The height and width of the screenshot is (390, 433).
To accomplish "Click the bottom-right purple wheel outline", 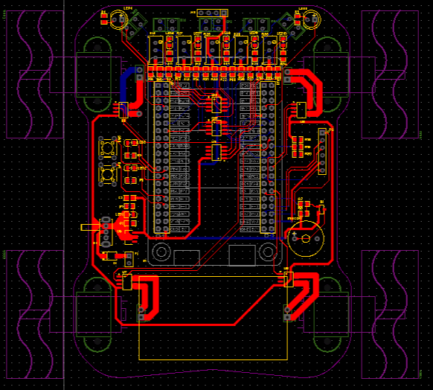I will pos(390,314).
